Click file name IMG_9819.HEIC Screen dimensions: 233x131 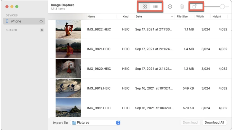(99, 88)
